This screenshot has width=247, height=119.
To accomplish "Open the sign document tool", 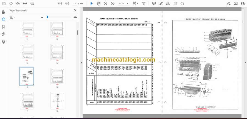I will [x=168, y=4].
